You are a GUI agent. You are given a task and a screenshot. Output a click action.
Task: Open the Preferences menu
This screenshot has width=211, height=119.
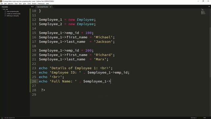(41, 4)
